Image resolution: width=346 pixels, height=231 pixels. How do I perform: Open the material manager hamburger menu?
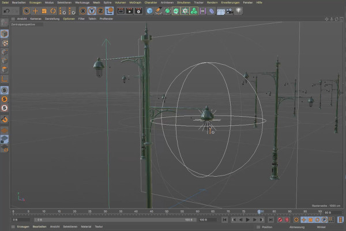click(13, 226)
